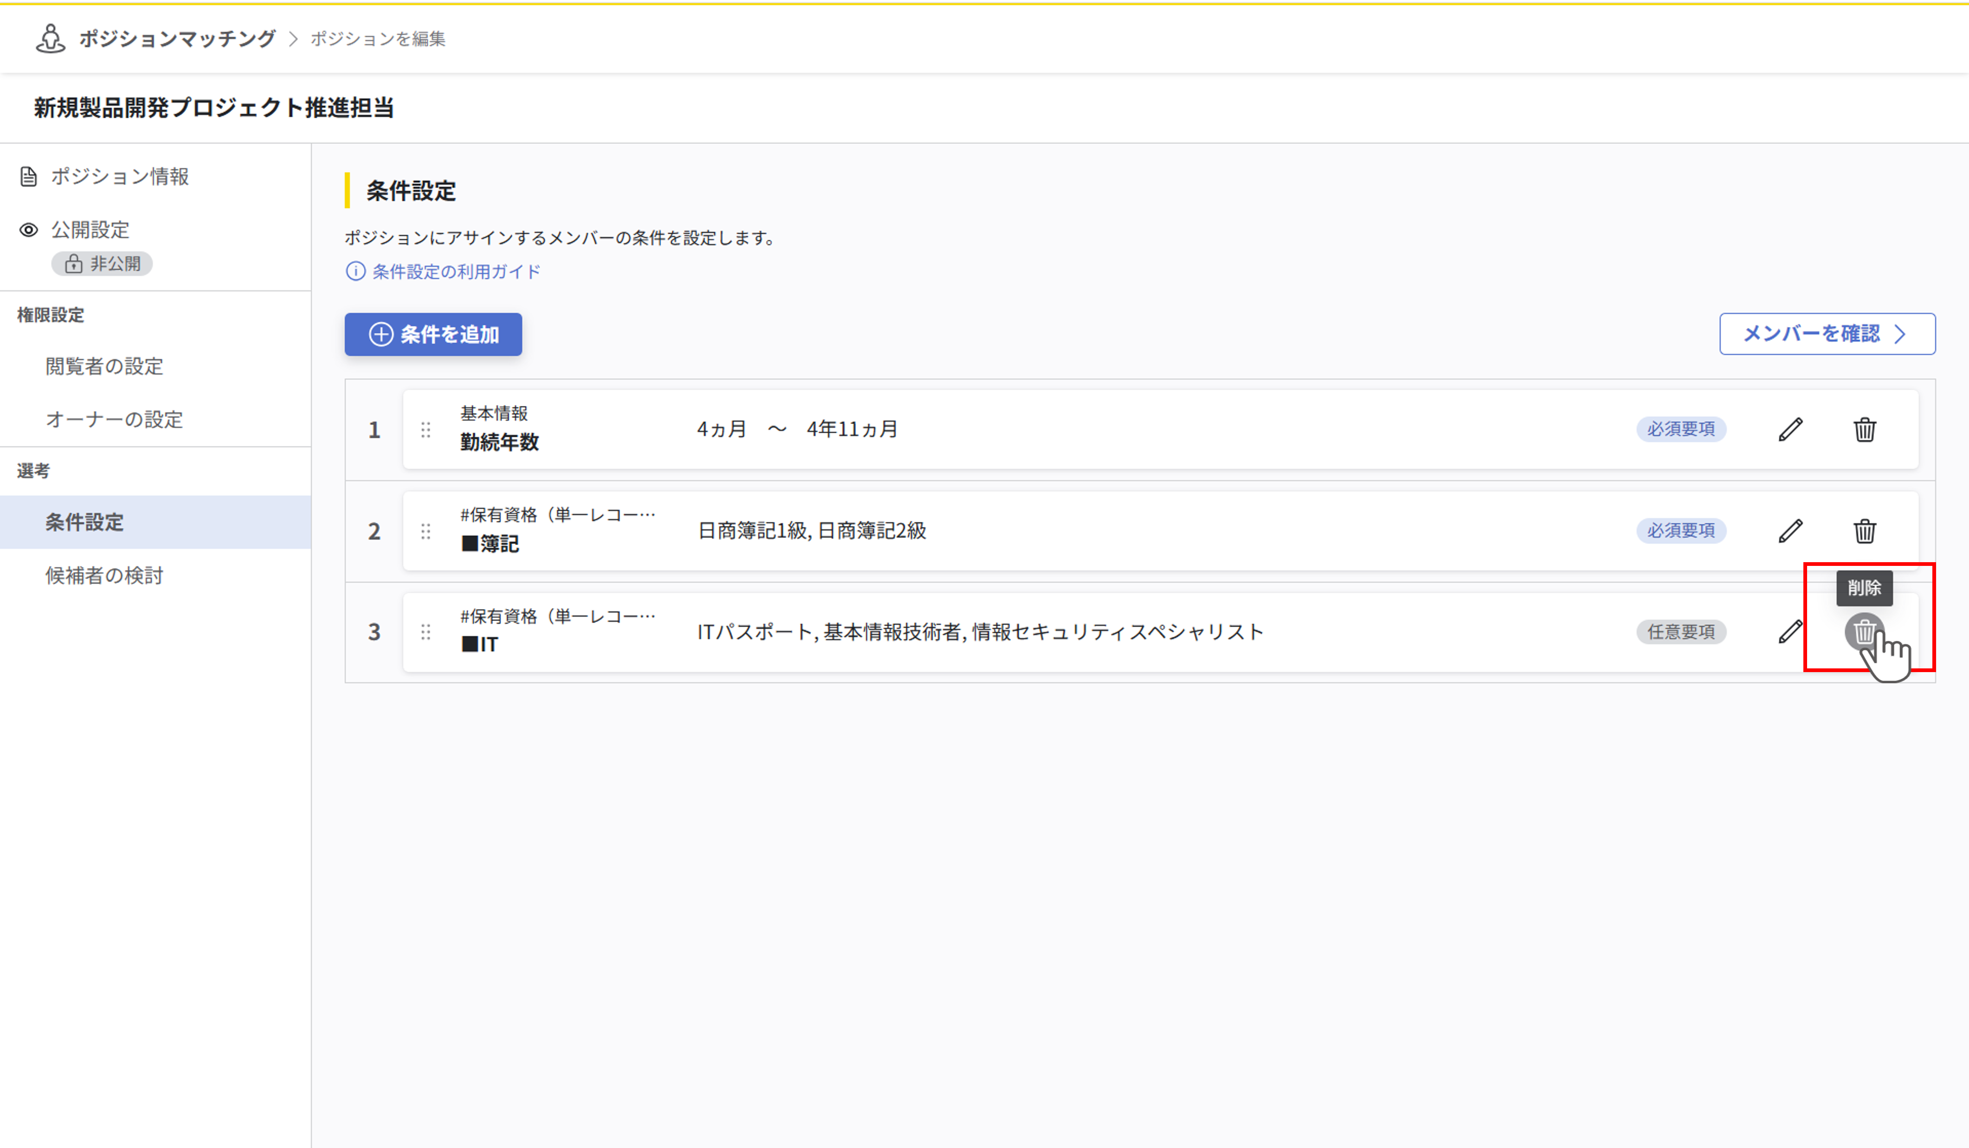The image size is (1969, 1148).
Task: Click the 基本情報 category label
Action: 494,413
